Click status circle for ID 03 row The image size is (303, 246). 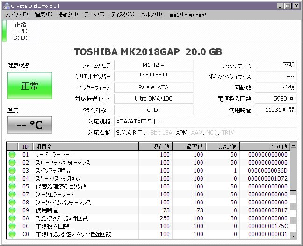[12, 170]
